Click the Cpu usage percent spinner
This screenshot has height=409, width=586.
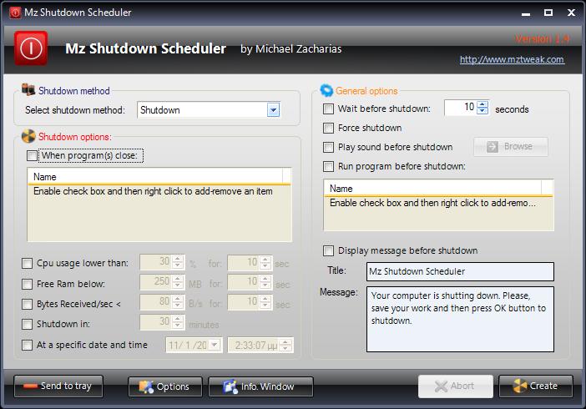coord(178,262)
